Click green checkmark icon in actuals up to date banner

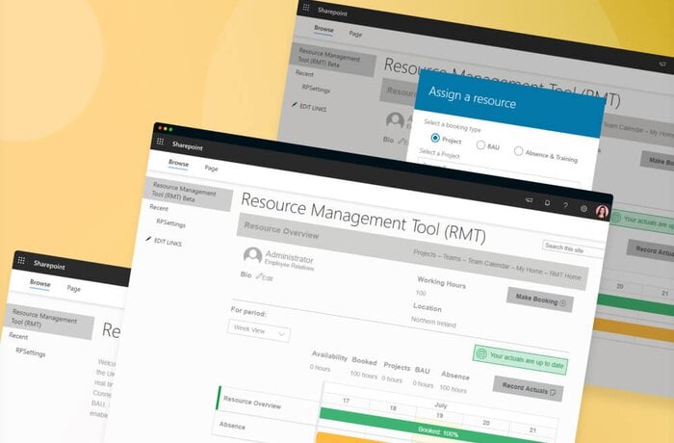481,354
